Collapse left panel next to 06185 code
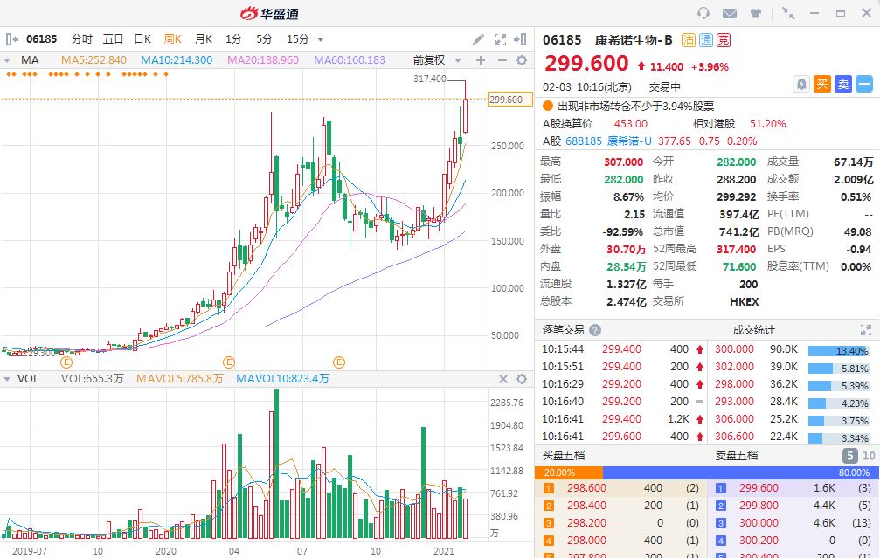Screen dimensions: 880x558 12,39
